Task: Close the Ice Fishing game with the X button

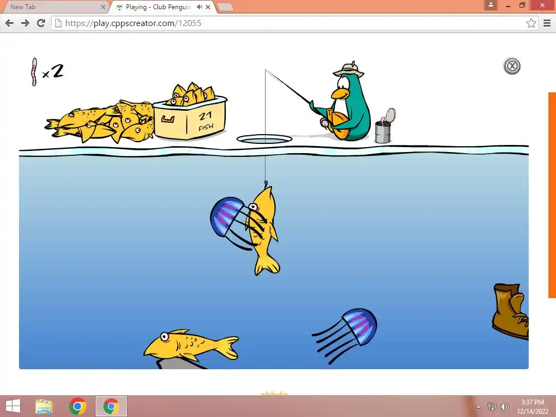Action: (x=511, y=66)
